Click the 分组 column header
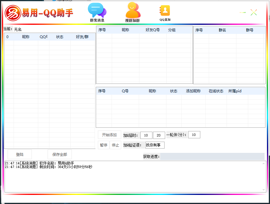 (x=172, y=30)
